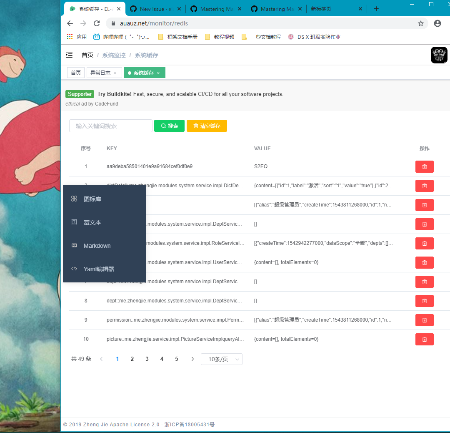450x433 pixels.
Task: Open the 框架文档手册 bookmark folder
Action: pyautogui.click(x=178, y=37)
